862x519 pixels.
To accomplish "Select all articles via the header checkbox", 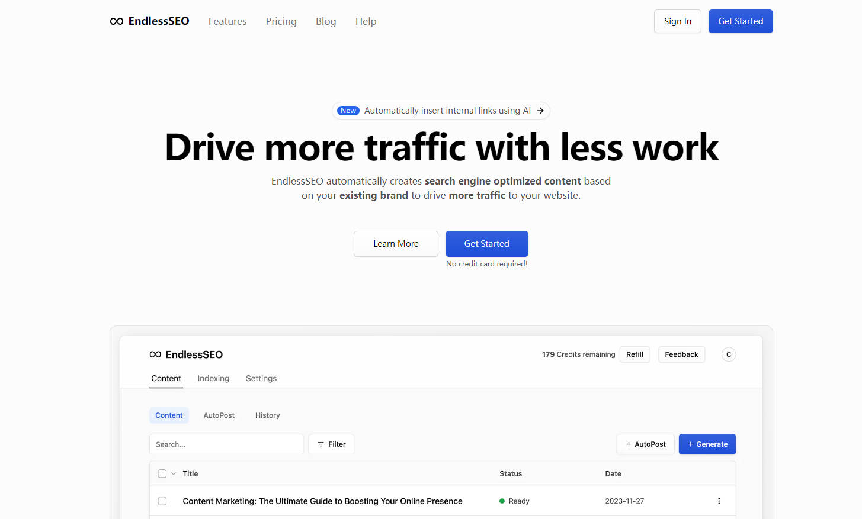I will coord(162,473).
